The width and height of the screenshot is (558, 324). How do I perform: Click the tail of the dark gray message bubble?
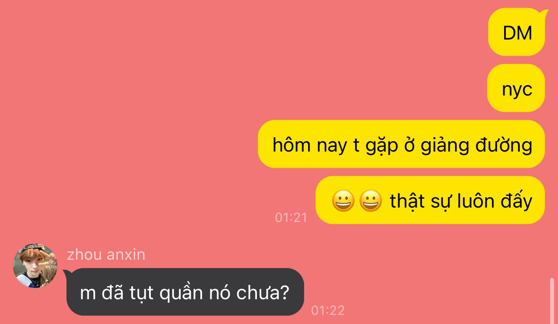[67, 274]
